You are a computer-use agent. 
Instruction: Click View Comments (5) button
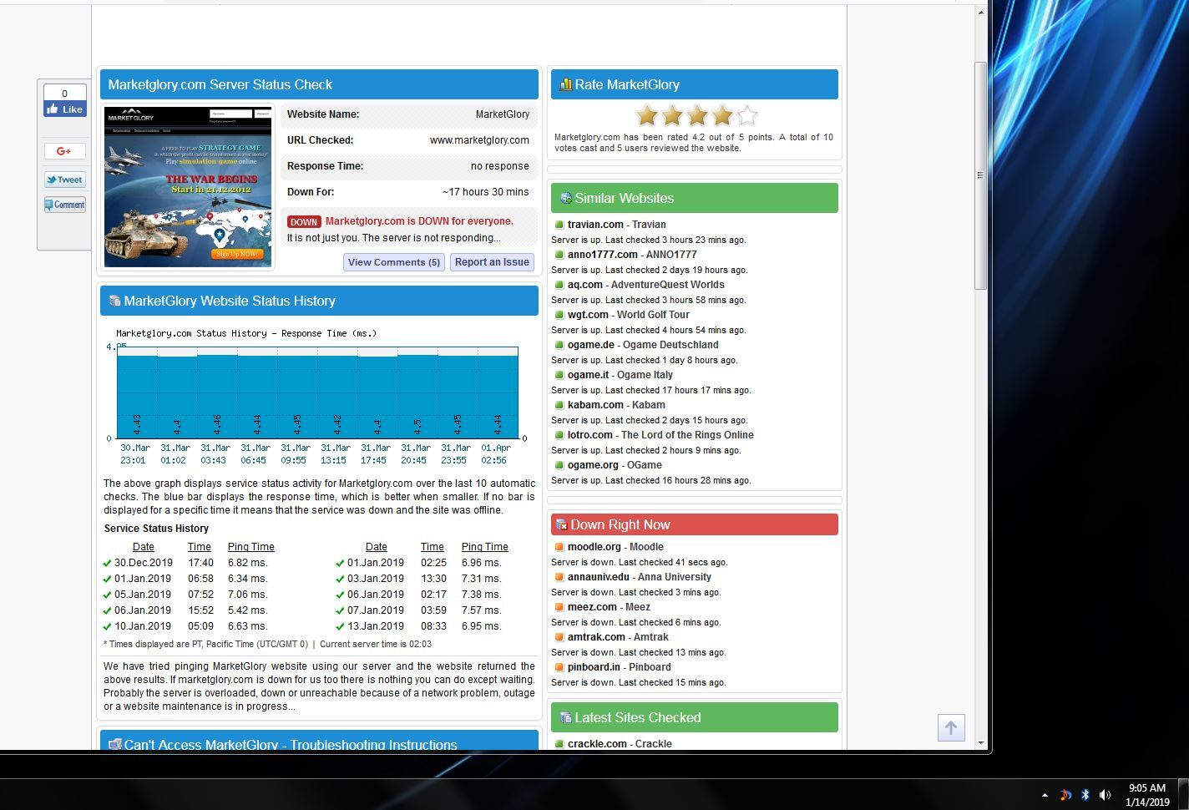(393, 262)
